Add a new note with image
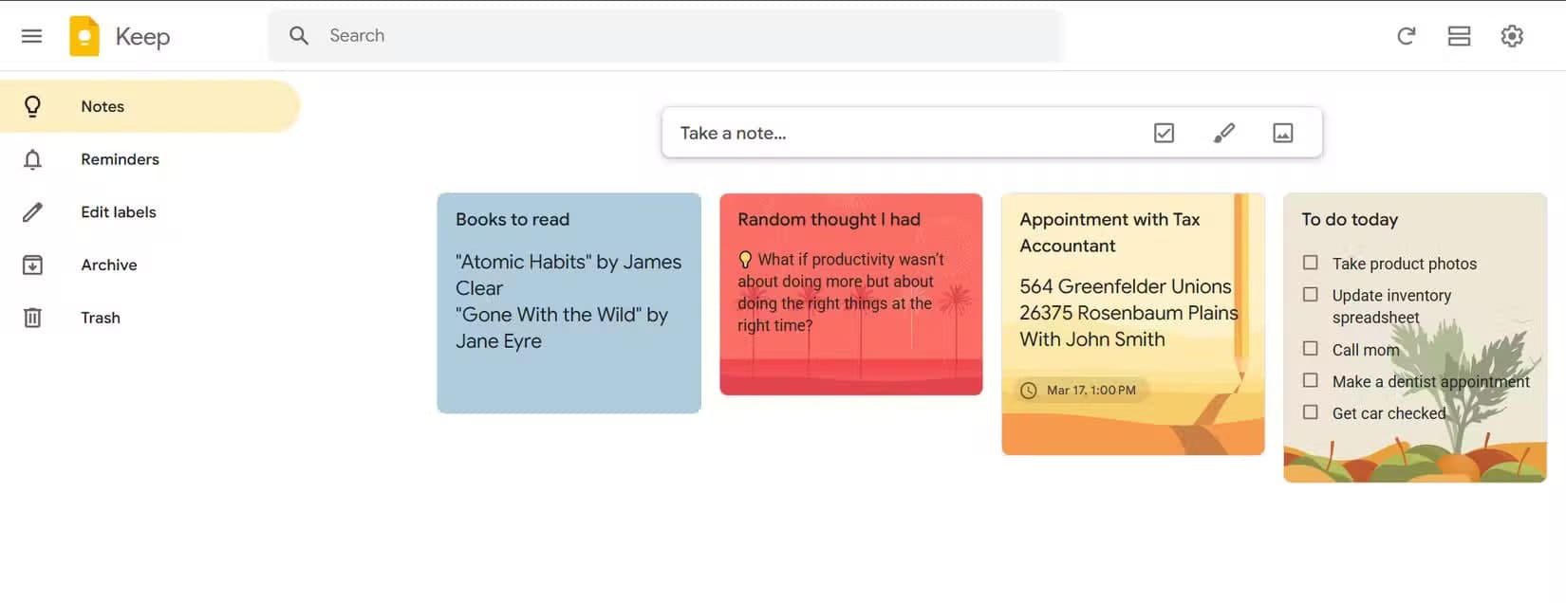This screenshot has width=1566, height=603. pyautogui.click(x=1282, y=132)
